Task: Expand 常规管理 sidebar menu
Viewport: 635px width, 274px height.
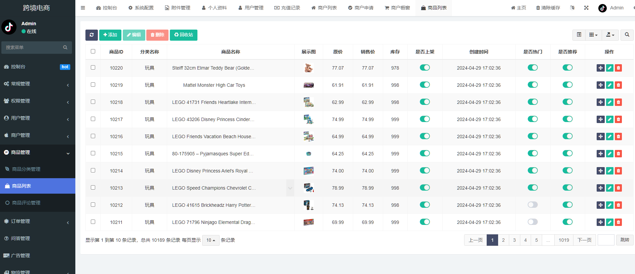Action: (x=38, y=84)
